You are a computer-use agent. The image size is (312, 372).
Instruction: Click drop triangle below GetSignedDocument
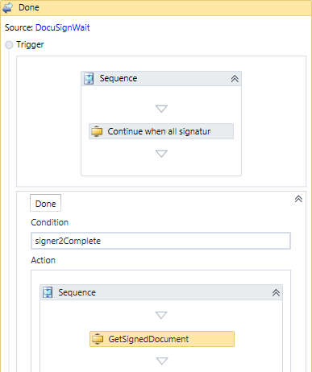click(162, 361)
